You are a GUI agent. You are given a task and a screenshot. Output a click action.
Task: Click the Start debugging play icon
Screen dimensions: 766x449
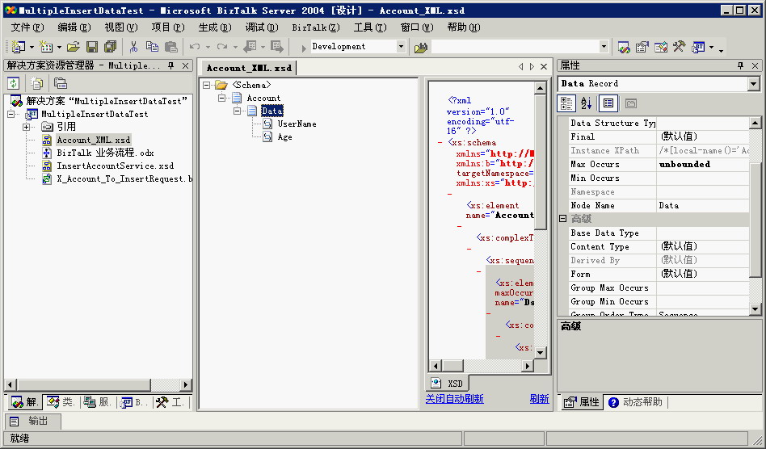(x=303, y=48)
